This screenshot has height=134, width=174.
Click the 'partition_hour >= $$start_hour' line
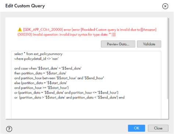tap(41, 88)
